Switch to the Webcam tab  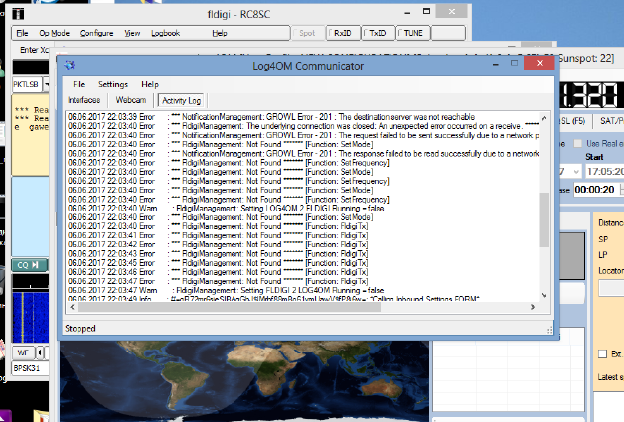tap(131, 100)
